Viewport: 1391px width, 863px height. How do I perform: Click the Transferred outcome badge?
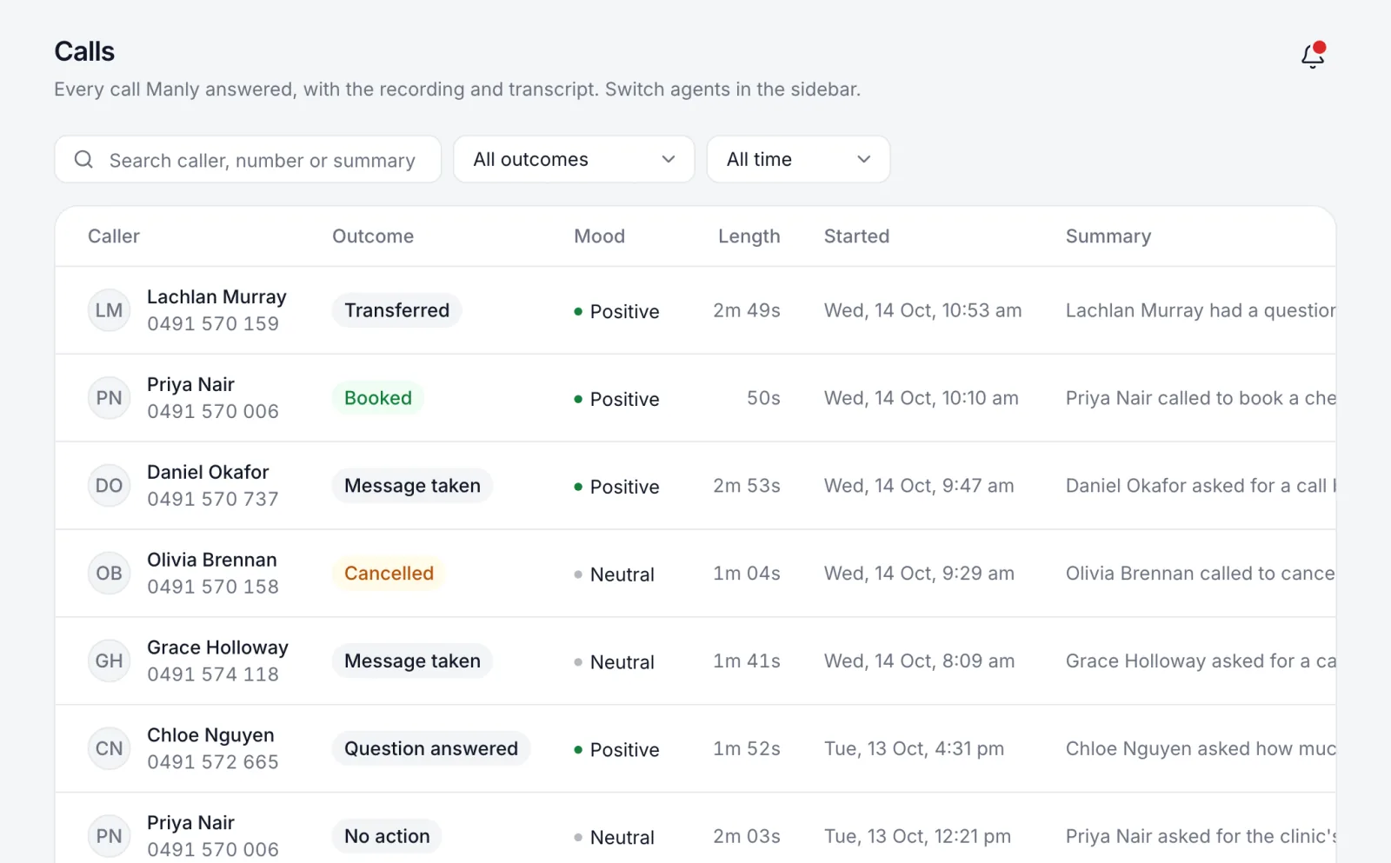396,310
